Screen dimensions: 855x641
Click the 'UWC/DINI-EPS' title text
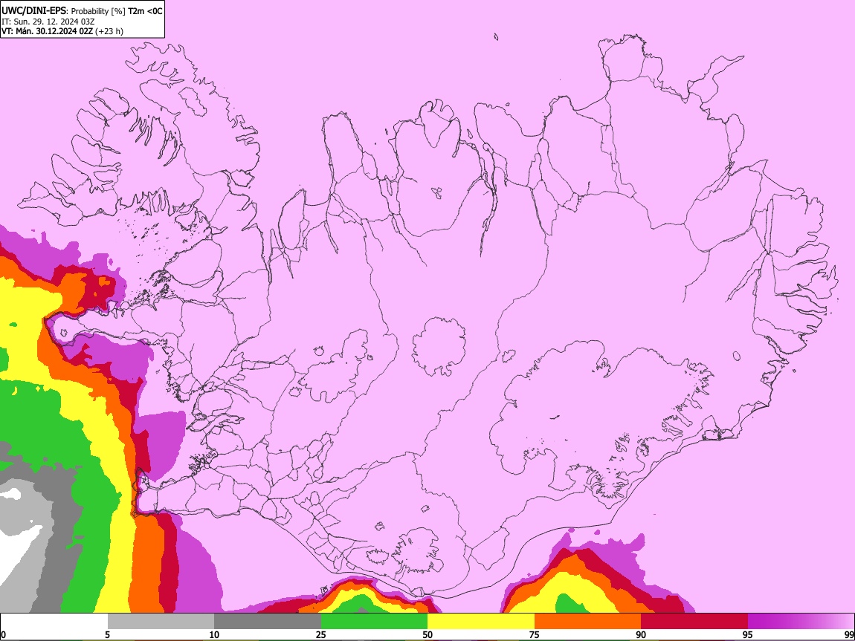tap(33, 11)
